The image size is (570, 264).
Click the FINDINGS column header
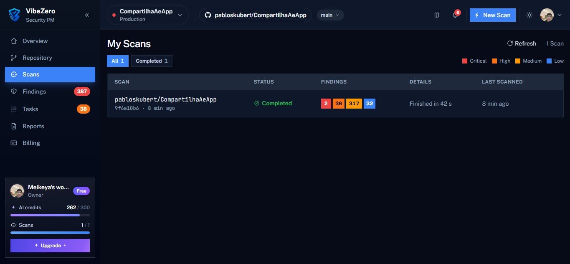334,82
